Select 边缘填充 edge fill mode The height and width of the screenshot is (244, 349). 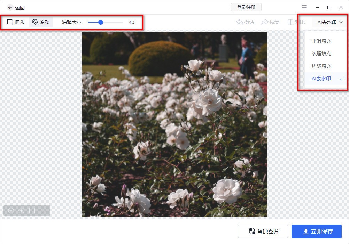[x=321, y=66]
